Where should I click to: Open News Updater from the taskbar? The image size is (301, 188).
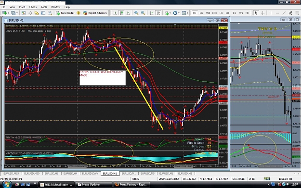coord(94,185)
